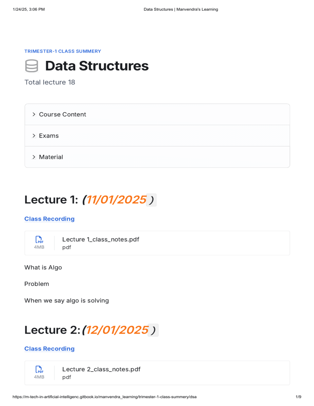Select the Data Structures page title

(x=97, y=66)
